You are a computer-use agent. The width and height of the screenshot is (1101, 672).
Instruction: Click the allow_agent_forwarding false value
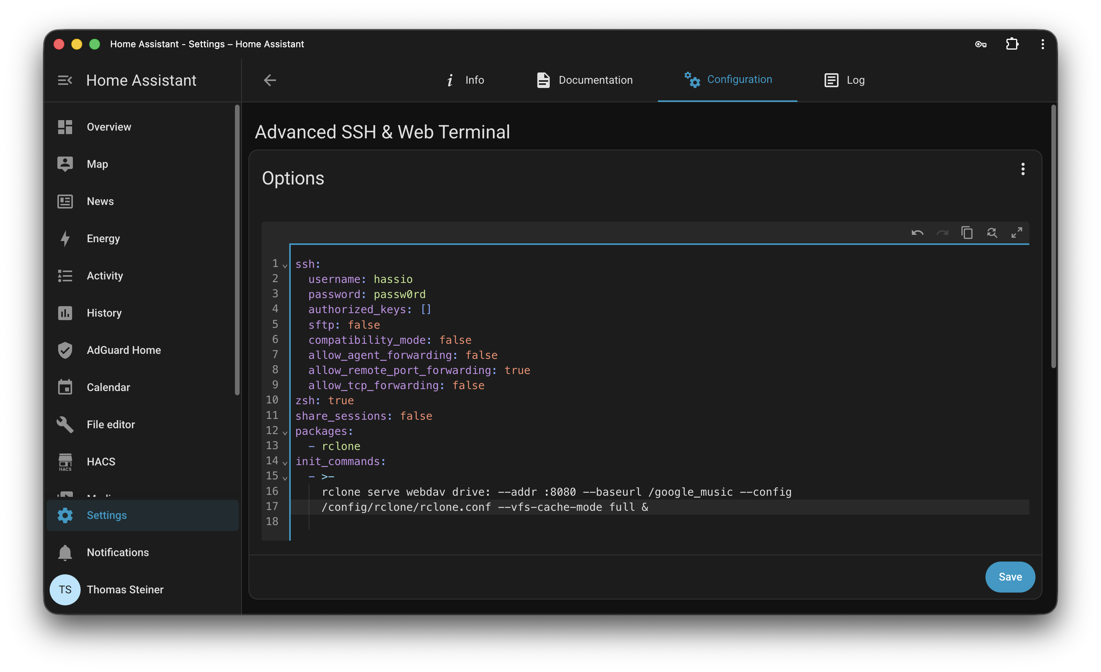(481, 355)
